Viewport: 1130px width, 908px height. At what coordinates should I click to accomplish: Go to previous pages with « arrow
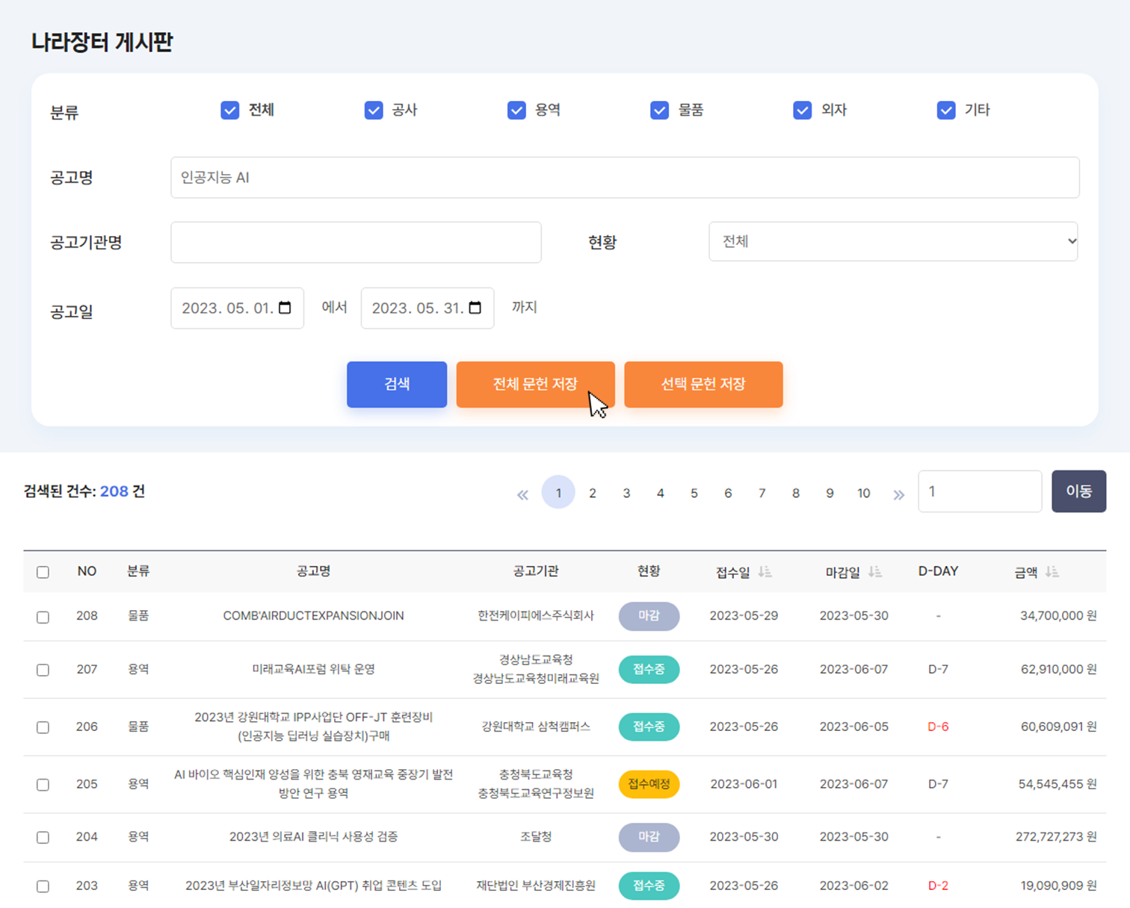[522, 494]
